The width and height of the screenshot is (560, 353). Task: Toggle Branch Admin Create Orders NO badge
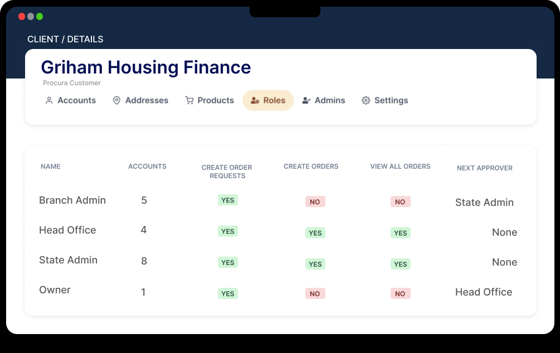(x=315, y=202)
